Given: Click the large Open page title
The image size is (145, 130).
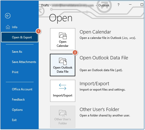Looking at the screenshot, I should pos(61,18).
